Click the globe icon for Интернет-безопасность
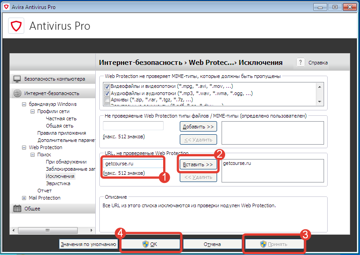360x255 pixels. pyautogui.click(x=17, y=93)
